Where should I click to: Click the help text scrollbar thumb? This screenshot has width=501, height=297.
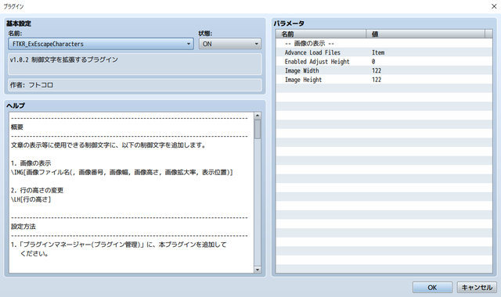tap(258, 129)
